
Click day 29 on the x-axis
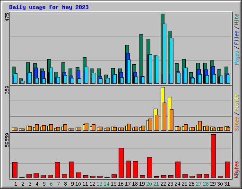[x=213, y=184]
